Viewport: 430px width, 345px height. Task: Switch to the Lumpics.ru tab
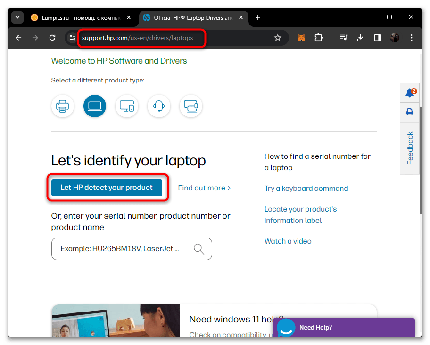click(x=81, y=18)
